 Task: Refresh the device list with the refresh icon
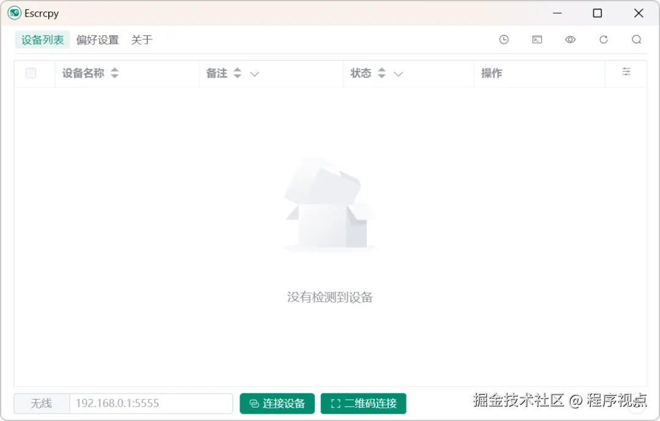603,39
